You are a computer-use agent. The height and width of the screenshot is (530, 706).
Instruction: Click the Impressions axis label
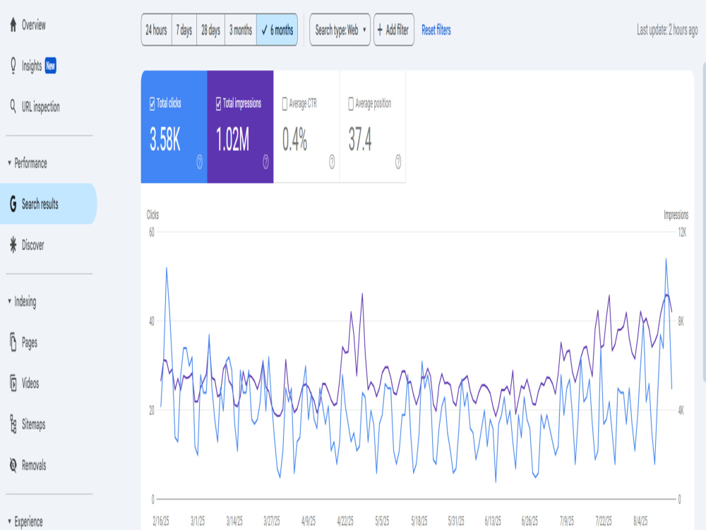pos(676,215)
